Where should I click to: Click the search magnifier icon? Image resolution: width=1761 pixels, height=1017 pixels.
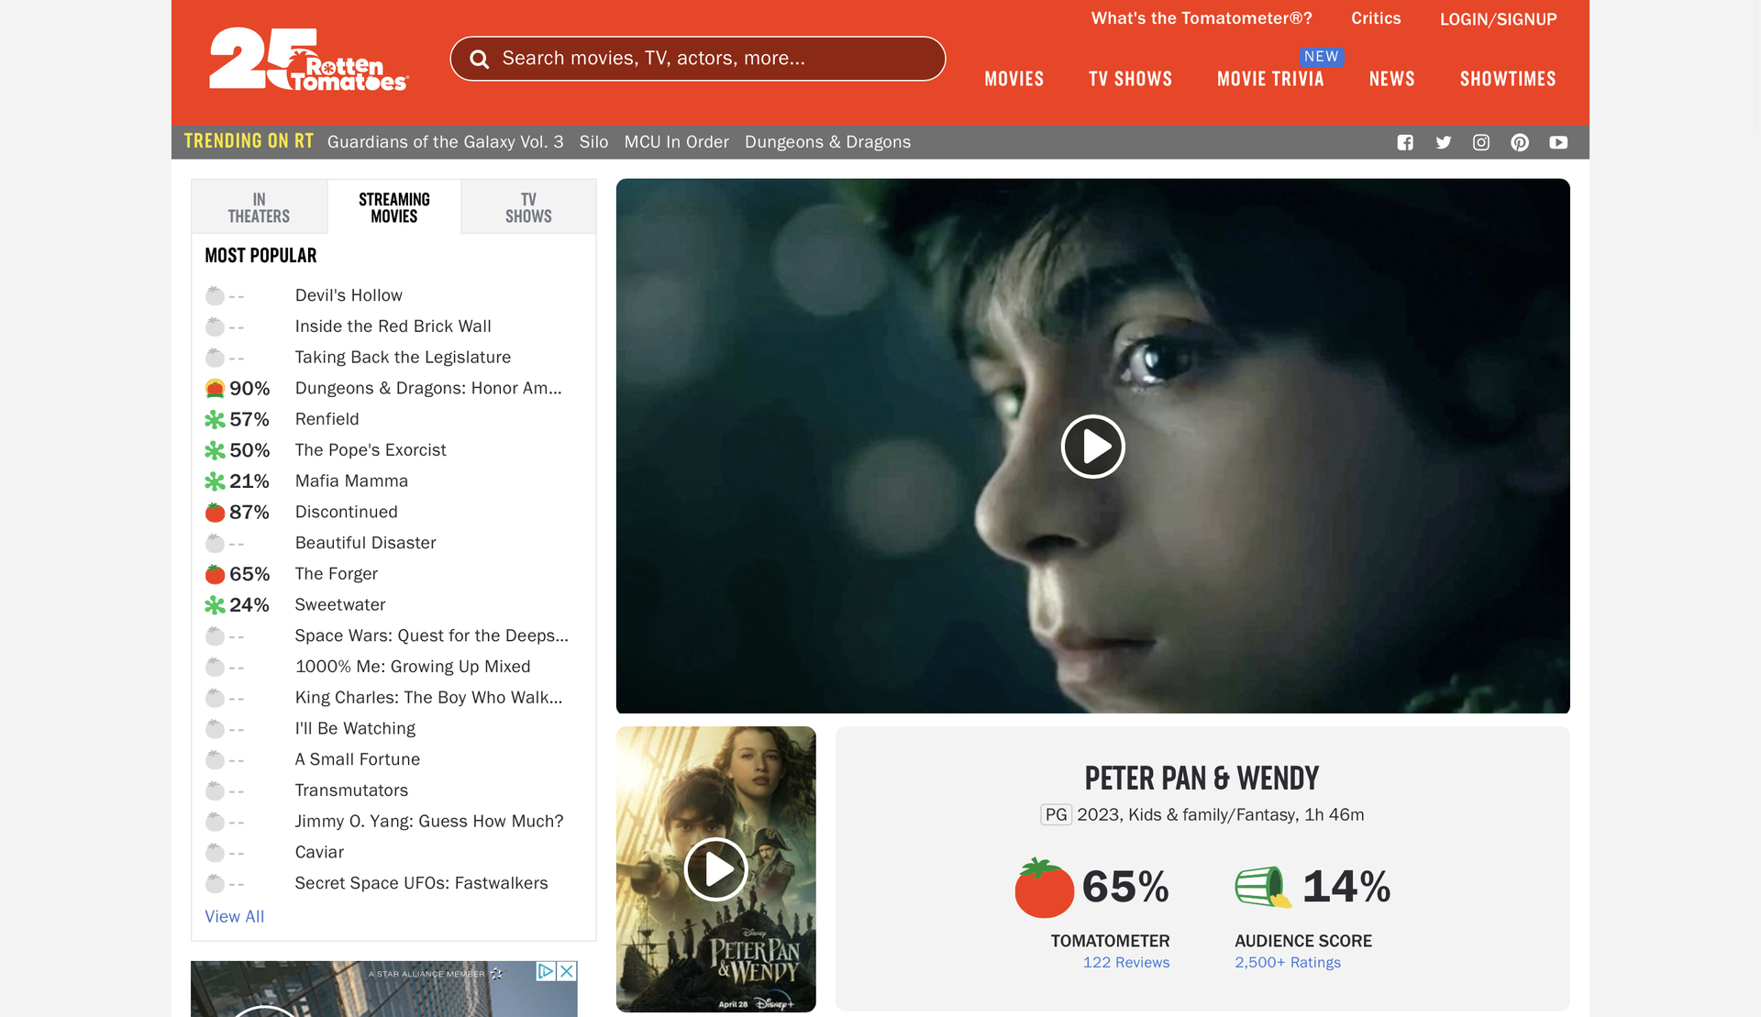[479, 59]
